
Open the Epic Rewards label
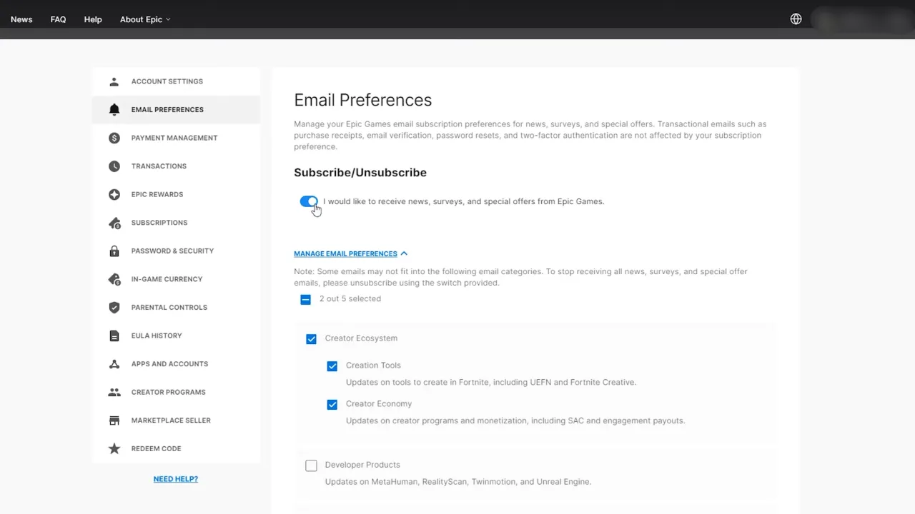click(157, 194)
